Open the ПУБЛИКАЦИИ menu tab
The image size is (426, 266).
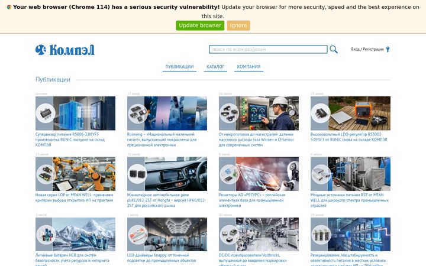[x=180, y=67]
